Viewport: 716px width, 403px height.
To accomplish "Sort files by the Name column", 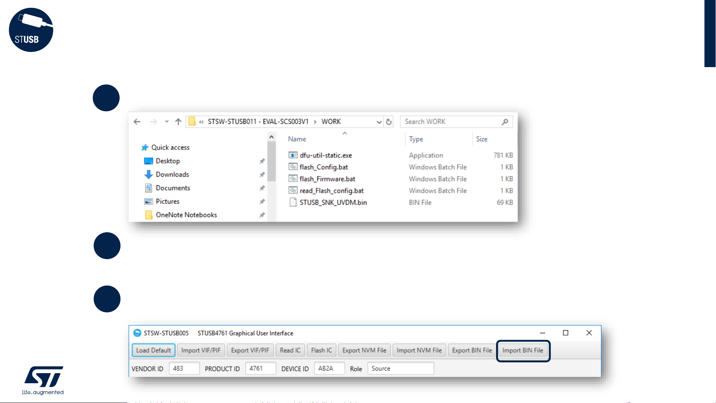I will (x=297, y=139).
